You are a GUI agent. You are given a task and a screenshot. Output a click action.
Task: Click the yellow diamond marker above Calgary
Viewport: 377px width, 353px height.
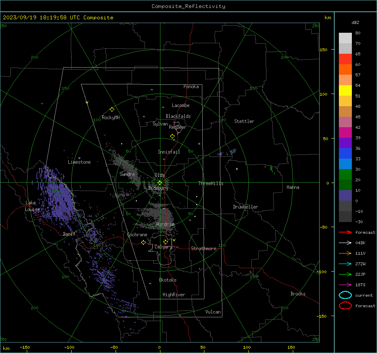point(165,242)
